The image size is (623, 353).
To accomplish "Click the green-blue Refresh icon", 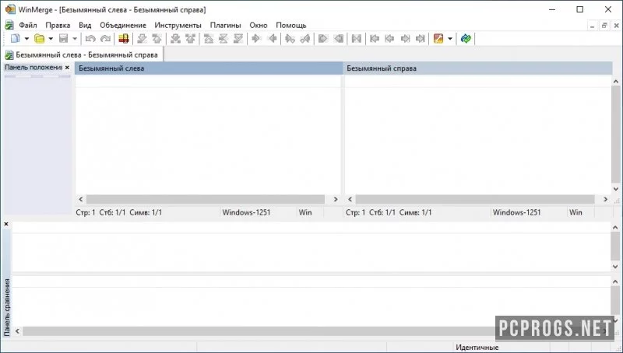I will [466, 38].
